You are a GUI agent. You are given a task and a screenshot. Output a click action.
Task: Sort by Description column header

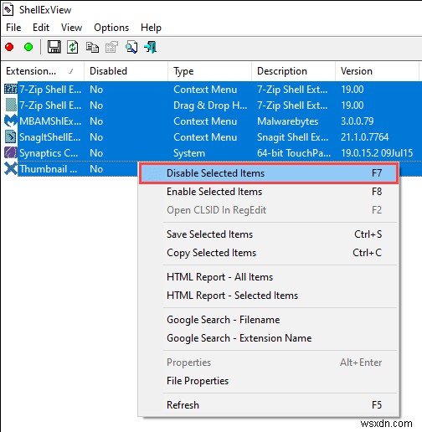pos(293,71)
